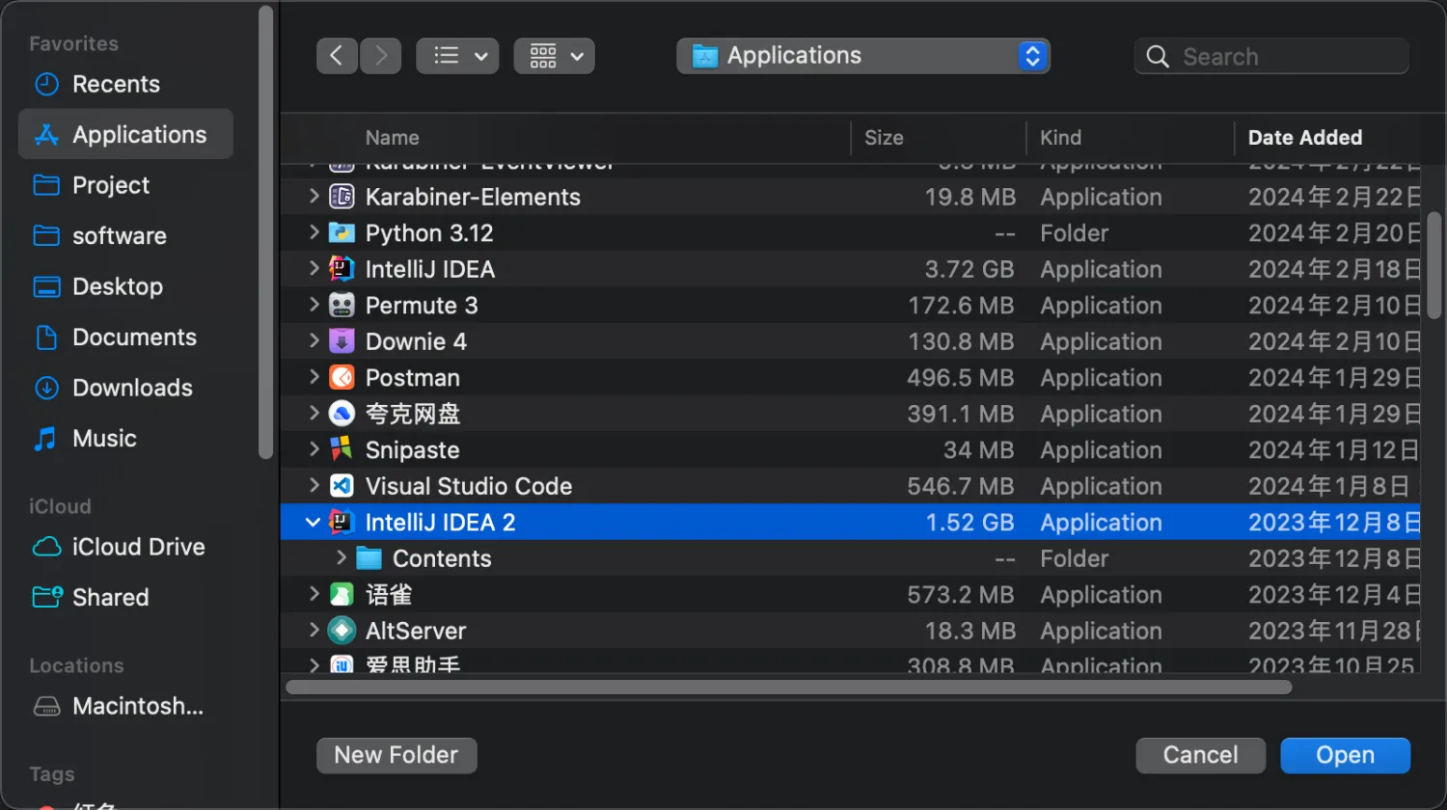Expand the AltServer row

[314, 631]
